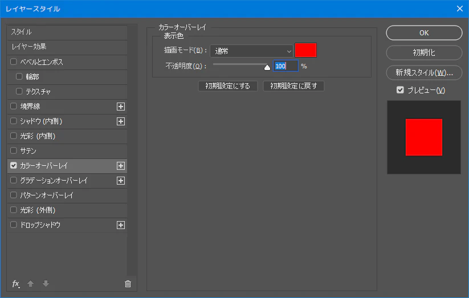Screen dimensions: 469x298
Task: Enable the 光彩 (外側) checkbox
Action: click(x=14, y=210)
